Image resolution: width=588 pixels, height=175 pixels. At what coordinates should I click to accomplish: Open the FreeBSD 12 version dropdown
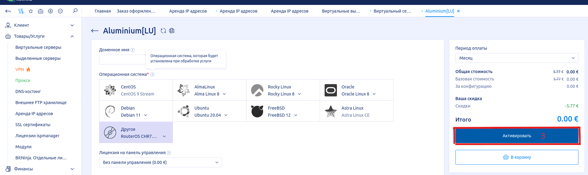pyautogui.click(x=296, y=115)
